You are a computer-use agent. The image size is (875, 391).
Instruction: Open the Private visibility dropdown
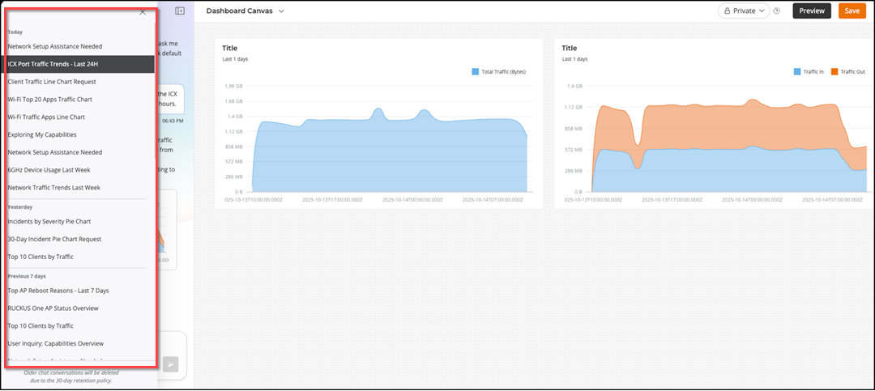[x=743, y=11]
